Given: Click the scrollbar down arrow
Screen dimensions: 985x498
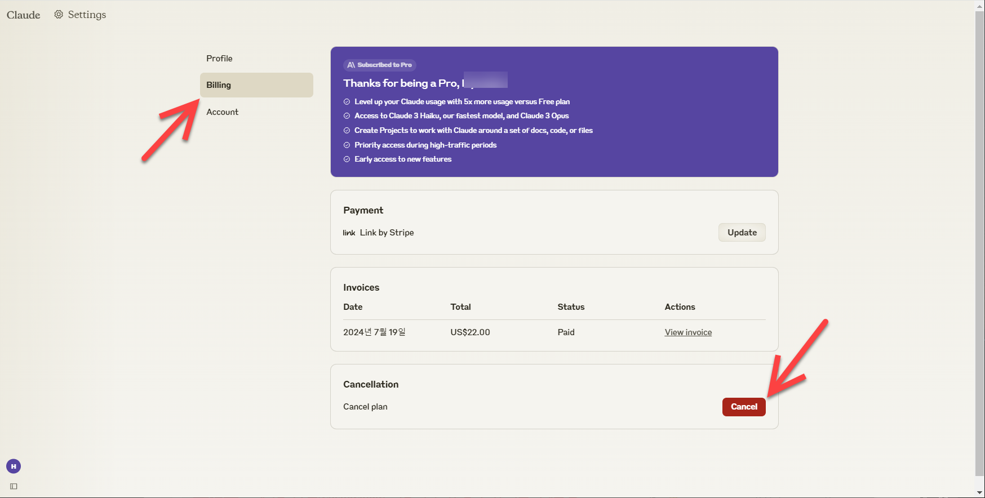Looking at the screenshot, I should click(980, 493).
